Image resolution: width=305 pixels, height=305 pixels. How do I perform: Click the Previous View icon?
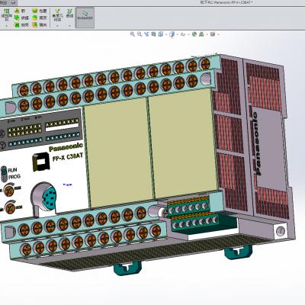tap(146, 34)
